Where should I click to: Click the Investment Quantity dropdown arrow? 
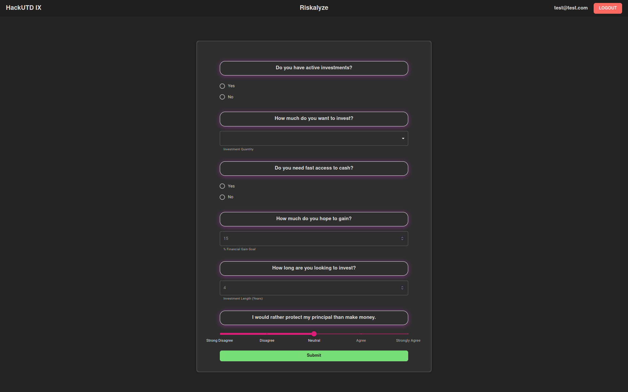tap(403, 139)
